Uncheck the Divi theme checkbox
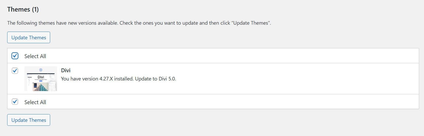The height and width of the screenshot is (136, 424). pyautogui.click(x=15, y=70)
